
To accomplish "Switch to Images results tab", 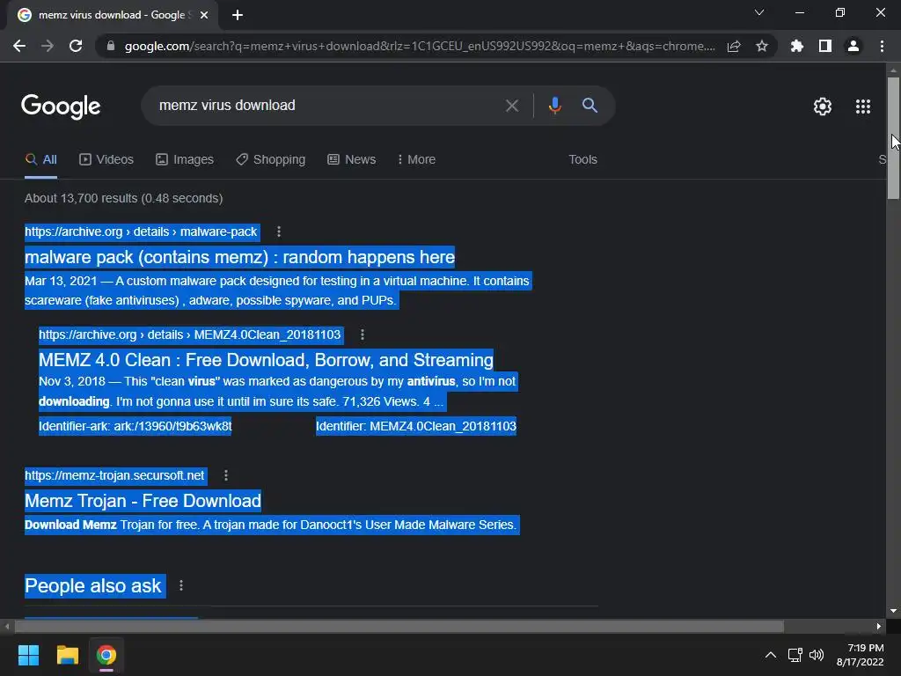I will pos(185,160).
